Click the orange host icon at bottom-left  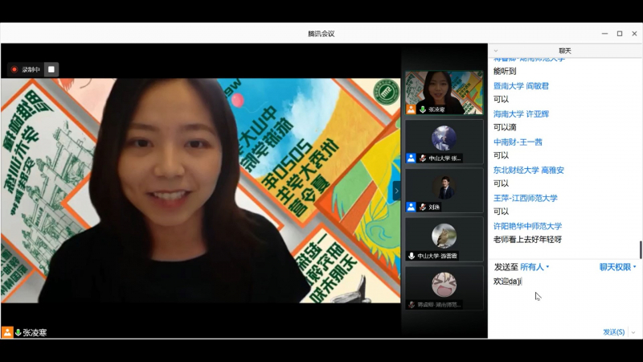pos(7,332)
